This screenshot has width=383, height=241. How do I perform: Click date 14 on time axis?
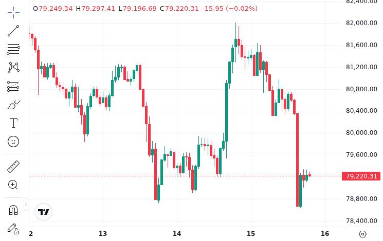(x=177, y=234)
